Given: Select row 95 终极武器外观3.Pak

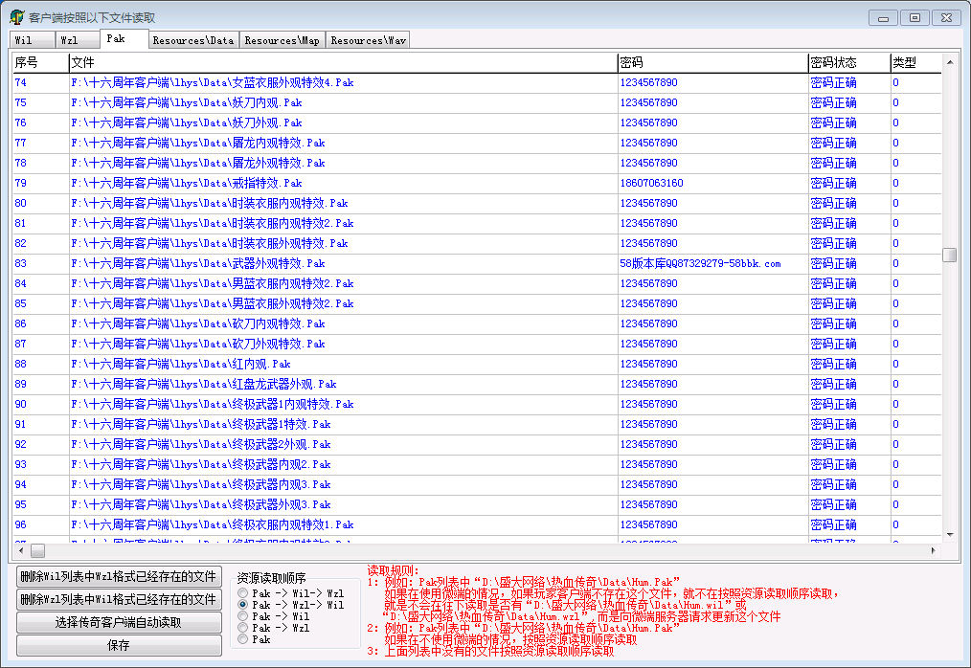Looking at the screenshot, I should (x=476, y=505).
